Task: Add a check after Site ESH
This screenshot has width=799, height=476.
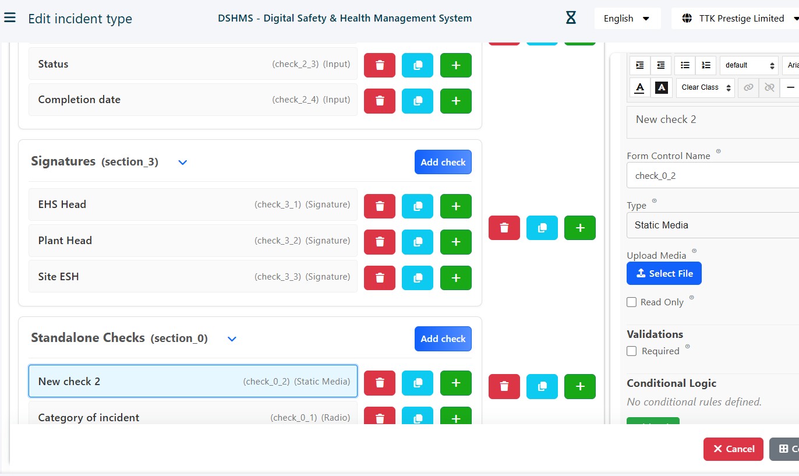Action: pos(456,278)
